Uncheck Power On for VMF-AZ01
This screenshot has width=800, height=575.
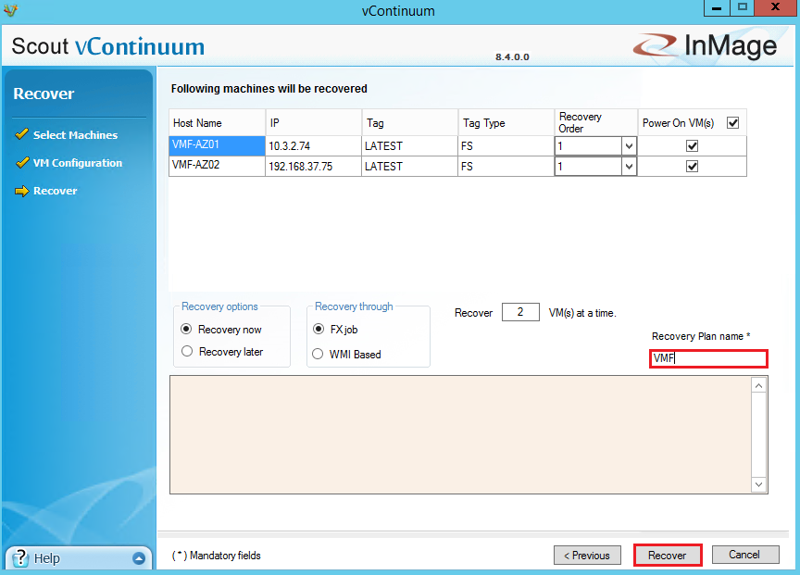[x=692, y=146]
